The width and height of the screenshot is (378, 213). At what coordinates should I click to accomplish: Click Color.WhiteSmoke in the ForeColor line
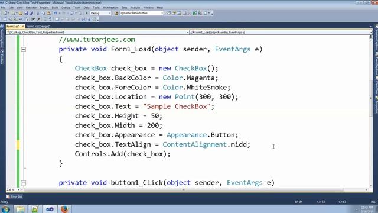(195, 88)
